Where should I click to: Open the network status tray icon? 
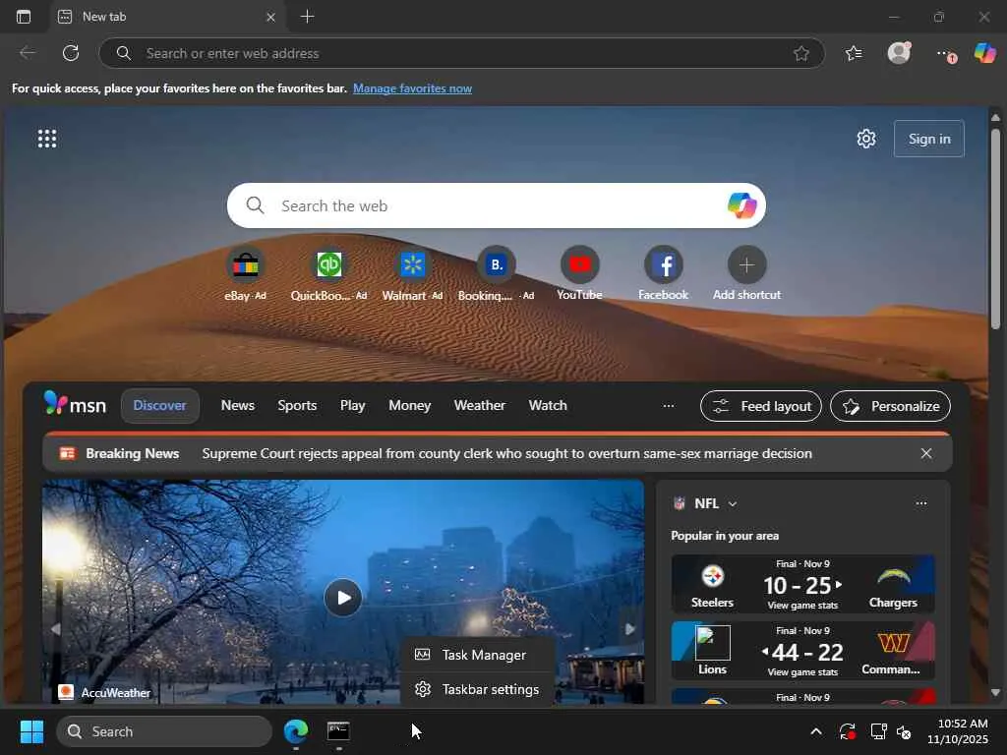coord(878,731)
